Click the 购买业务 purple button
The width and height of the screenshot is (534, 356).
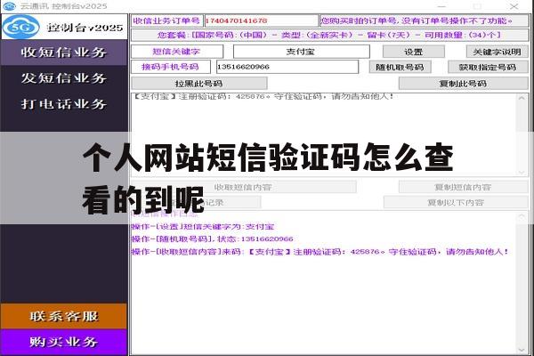pos(64,342)
